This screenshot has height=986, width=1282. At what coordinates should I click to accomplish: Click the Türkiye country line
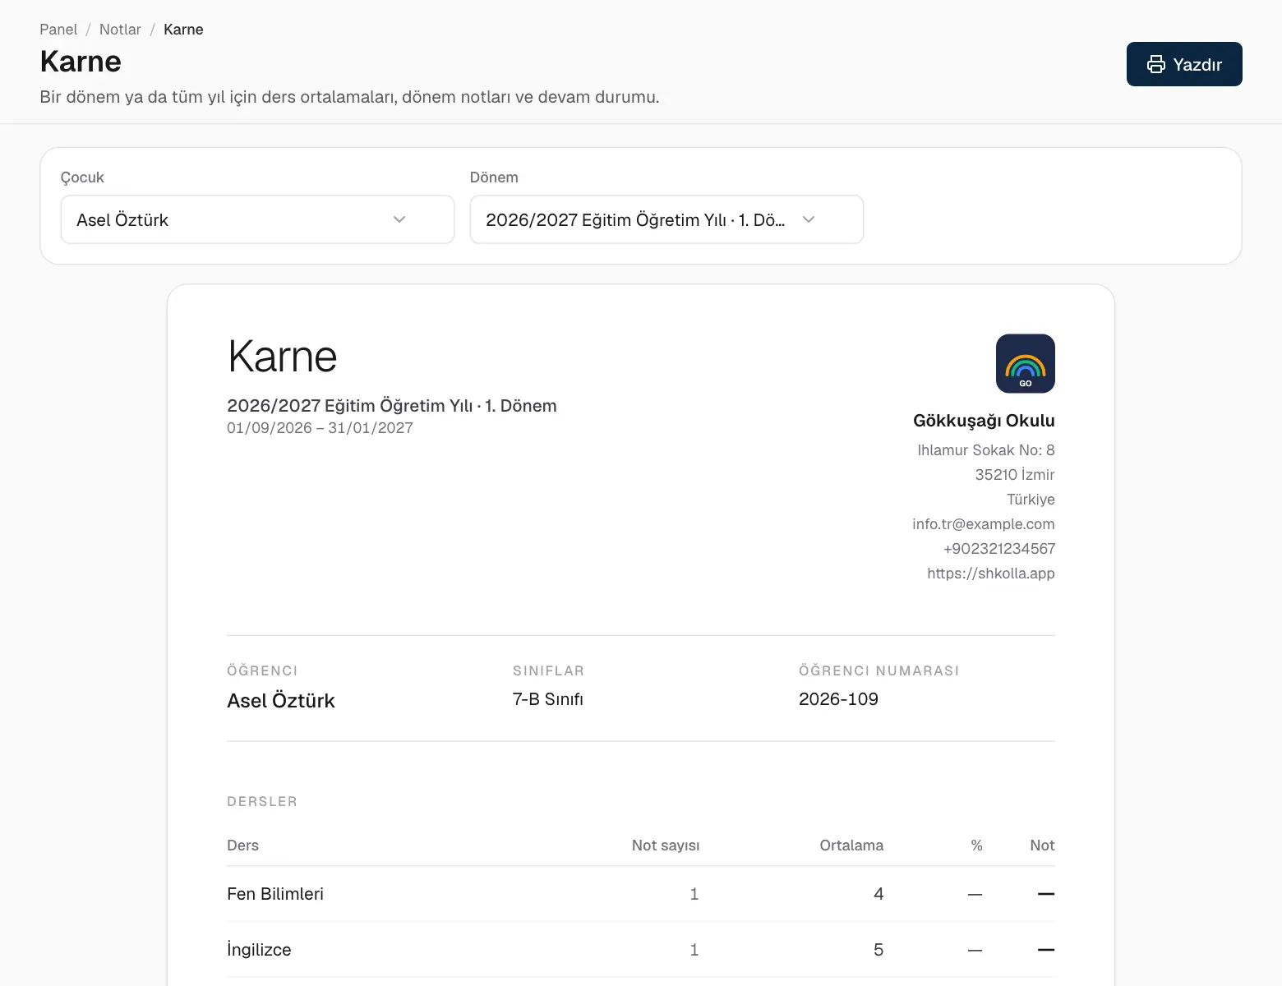[x=1031, y=500]
